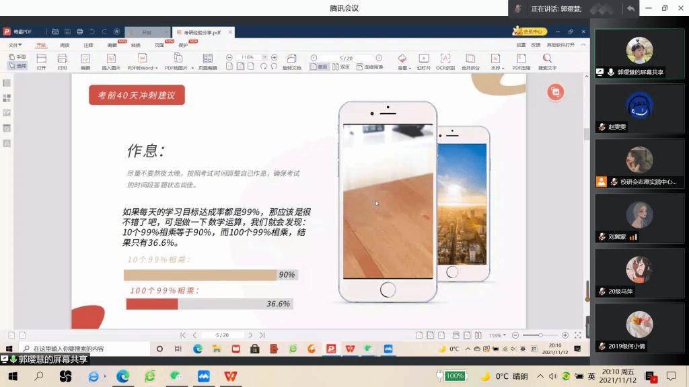Click the 插入图片 insert image icon
The height and width of the screenshot is (387, 689).
(x=111, y=62)
